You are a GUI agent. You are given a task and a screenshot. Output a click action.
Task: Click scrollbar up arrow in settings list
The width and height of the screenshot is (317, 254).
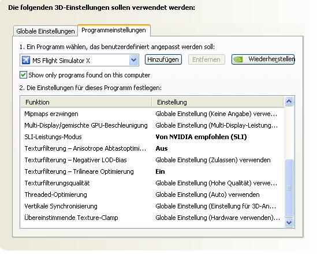289,102
